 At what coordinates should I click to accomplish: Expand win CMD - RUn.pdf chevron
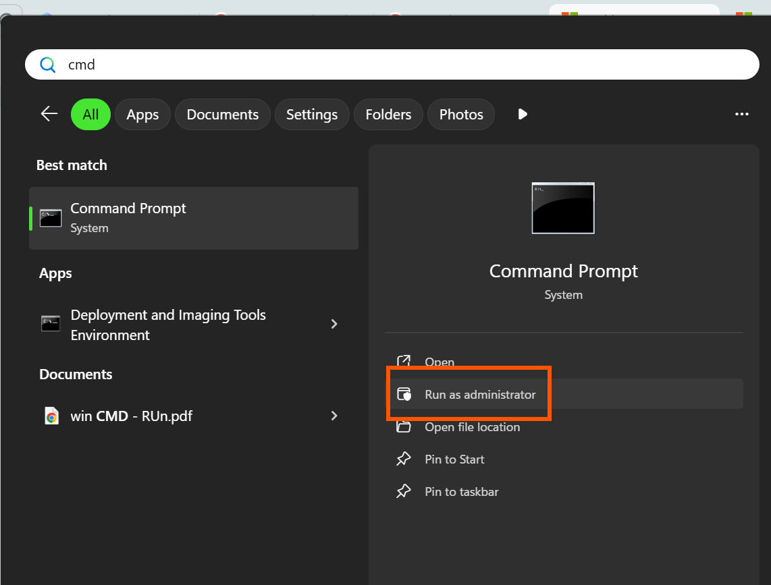pos(334,416)
